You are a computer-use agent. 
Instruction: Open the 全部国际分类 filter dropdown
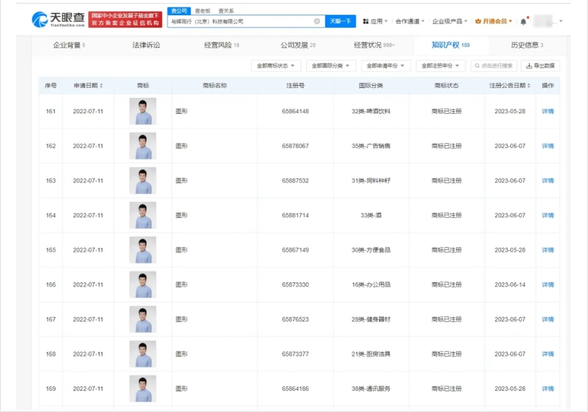[x=331, y=66]
